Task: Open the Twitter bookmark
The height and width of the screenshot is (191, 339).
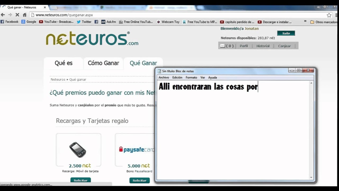Action: 84,22
